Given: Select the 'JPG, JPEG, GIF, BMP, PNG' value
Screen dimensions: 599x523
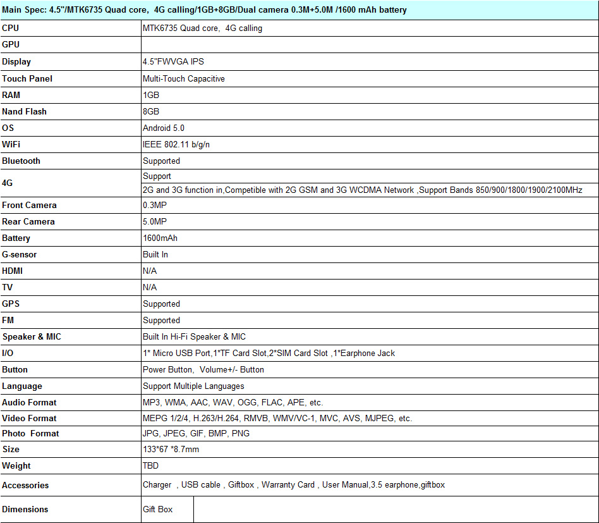Looking at the screenshot, I should [370, 434].
